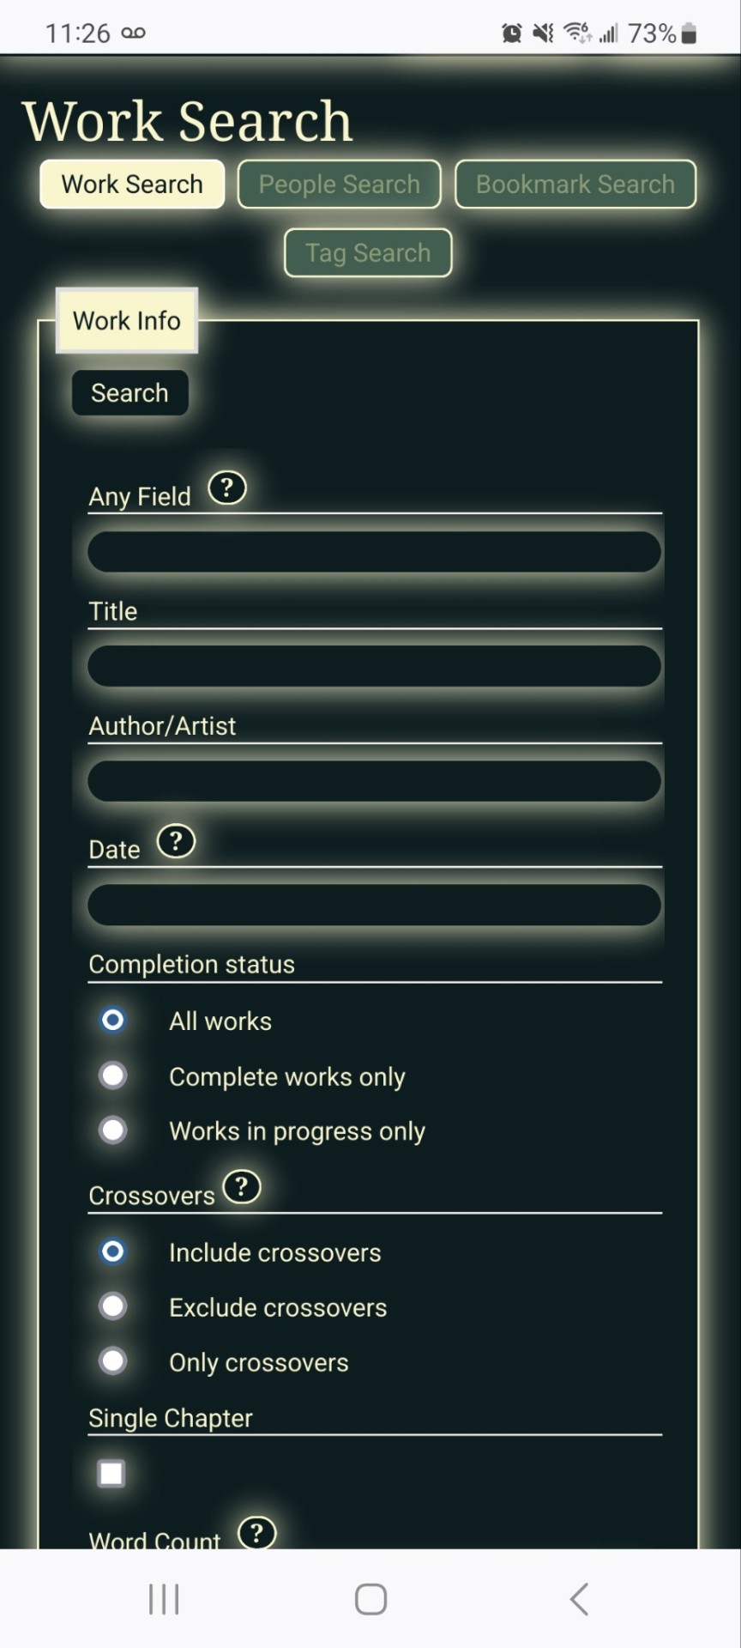Tap the Date help question mark
This screenshot has width=741, height=1648.
point(177,841)
